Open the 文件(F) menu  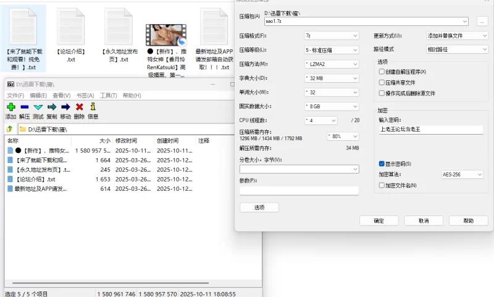coord(15,96)
